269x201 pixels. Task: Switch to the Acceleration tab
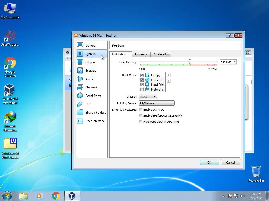pyautogui.click(x=161, y=54)
